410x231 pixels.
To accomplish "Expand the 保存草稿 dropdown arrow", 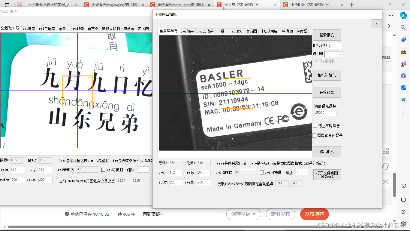I will [x=254, y=214].
